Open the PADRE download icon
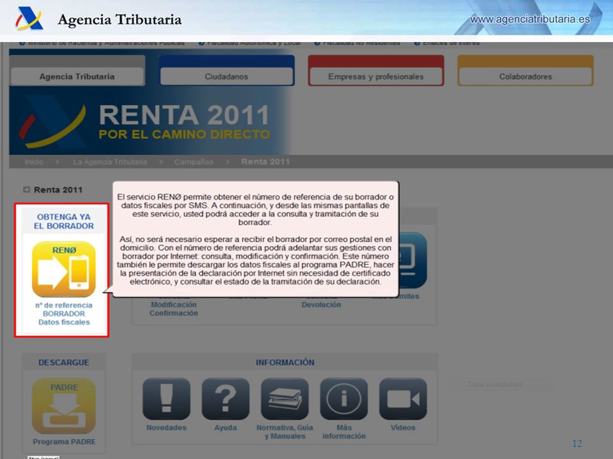This screenshot has width=613, height=459. tap(64, 406)
